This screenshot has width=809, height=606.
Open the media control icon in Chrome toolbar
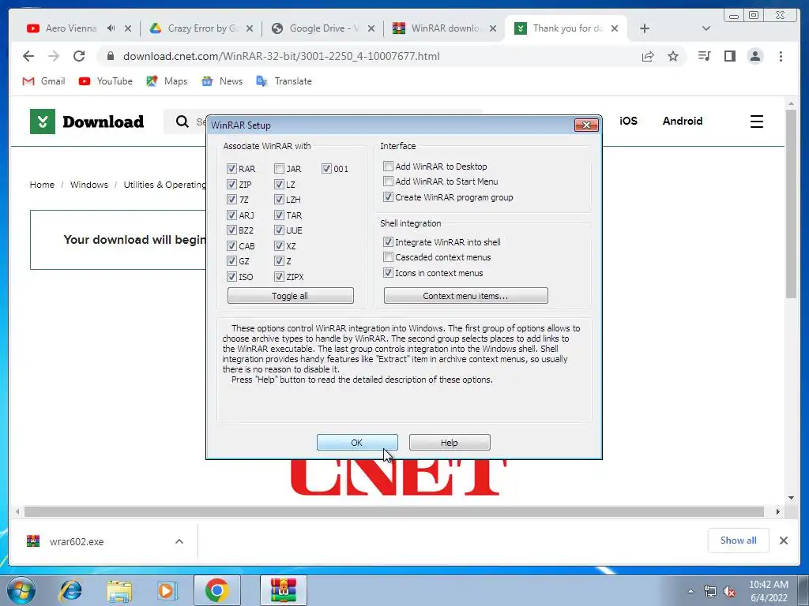click(x=704, y=56)
